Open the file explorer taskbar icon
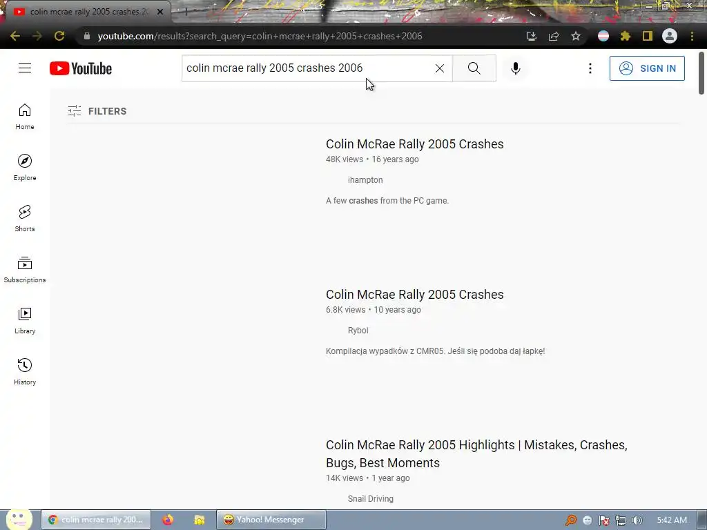Screen dimensions: 707x530 (x=200, y=520)
